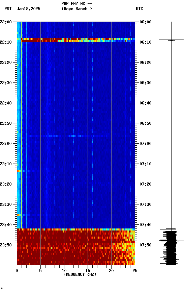
Task: Click the 07:20 UTC time label
Action: tap(146, 184)
